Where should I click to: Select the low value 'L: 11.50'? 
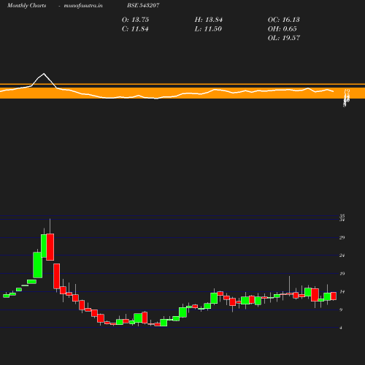[x=208, y=29]
